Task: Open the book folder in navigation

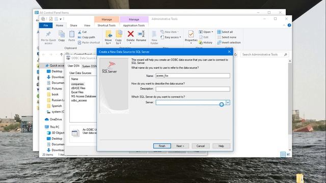Action: (52, 95)
